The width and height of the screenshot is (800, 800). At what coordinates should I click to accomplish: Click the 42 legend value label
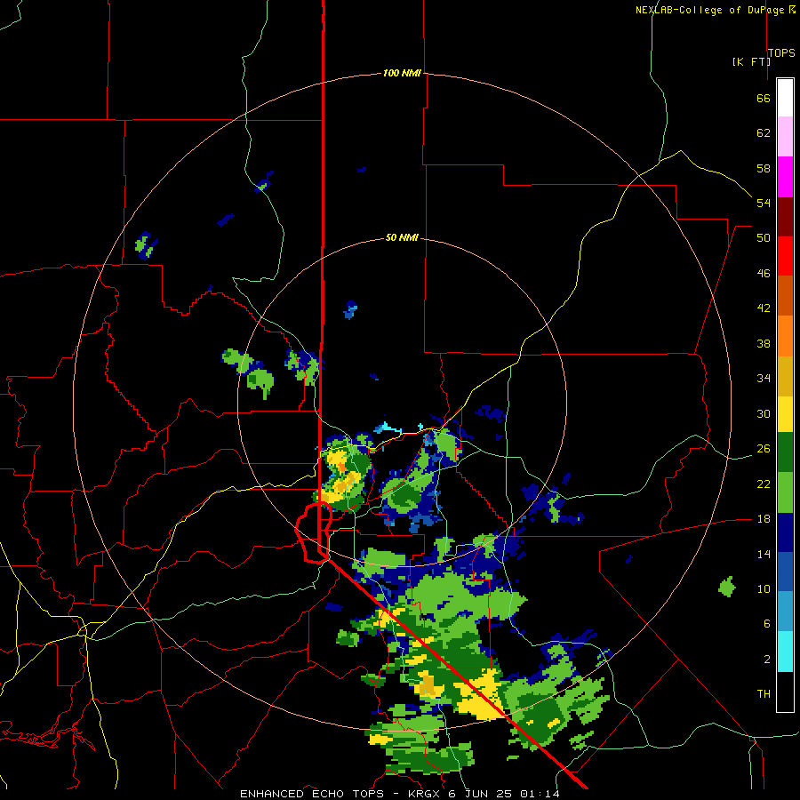click(x=764, y=308)
